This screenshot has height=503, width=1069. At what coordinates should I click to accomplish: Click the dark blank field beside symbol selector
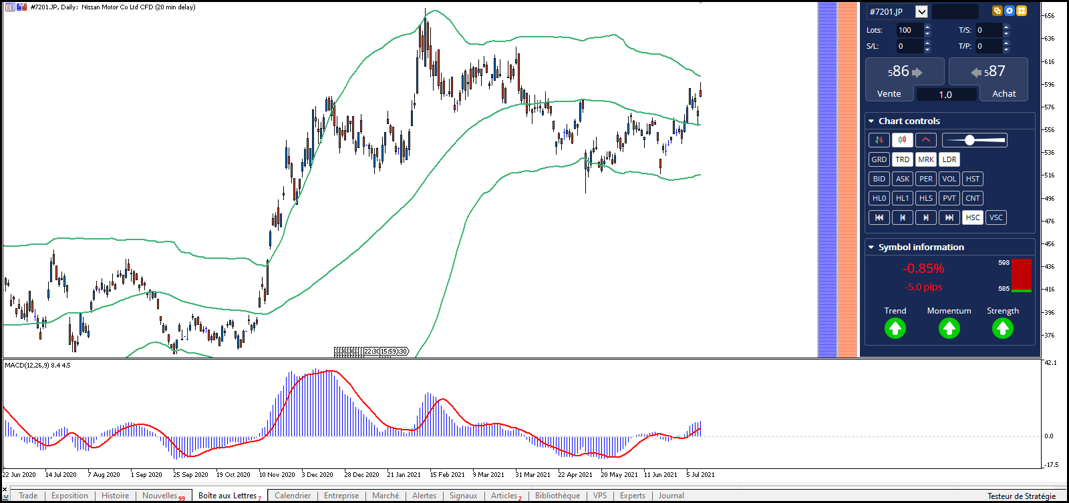(955, 11)
